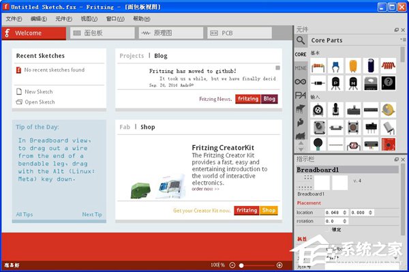Undock the 元件 parts panel

tap(397, 30)
